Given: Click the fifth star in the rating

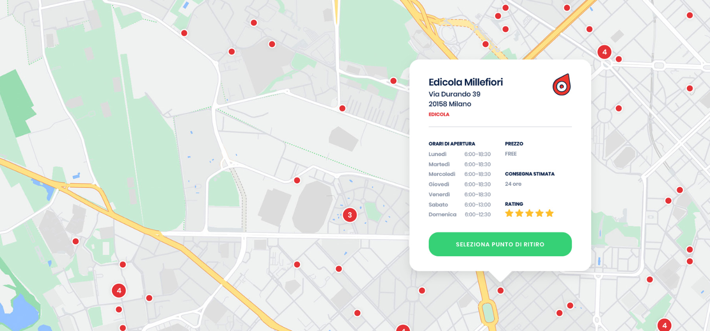Looking at the screenshot, I should (x=549, y=213).
